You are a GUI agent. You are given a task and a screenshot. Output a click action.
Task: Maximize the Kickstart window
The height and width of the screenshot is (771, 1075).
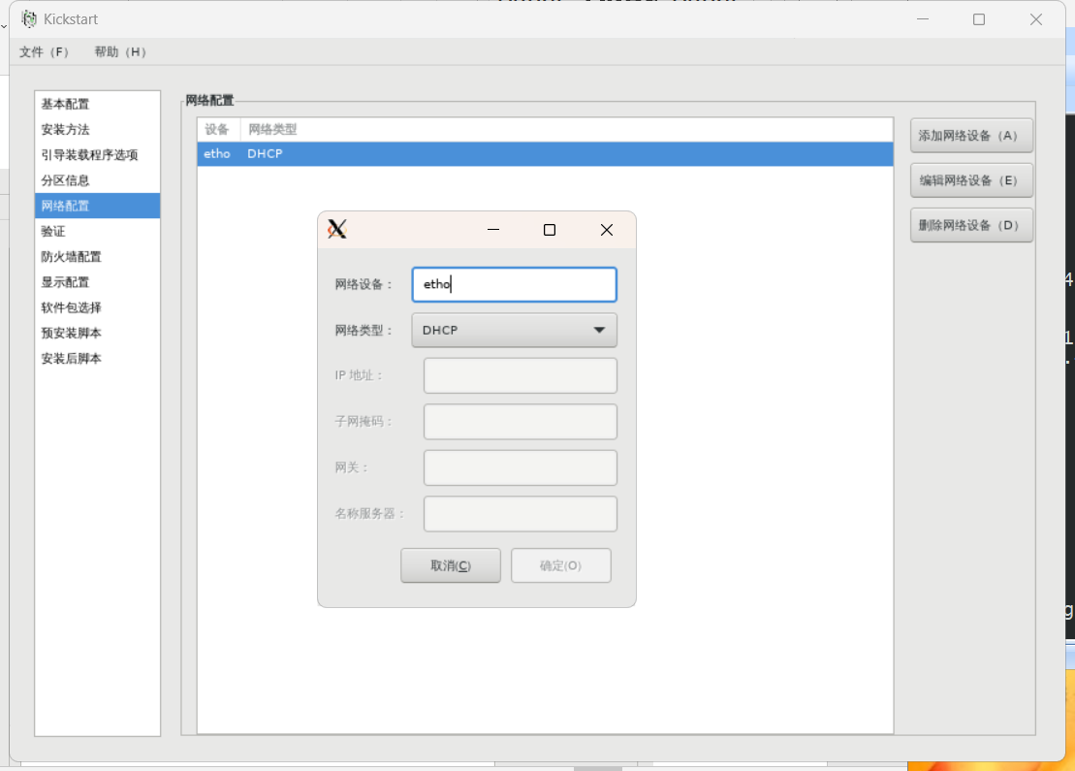(979, 19)
